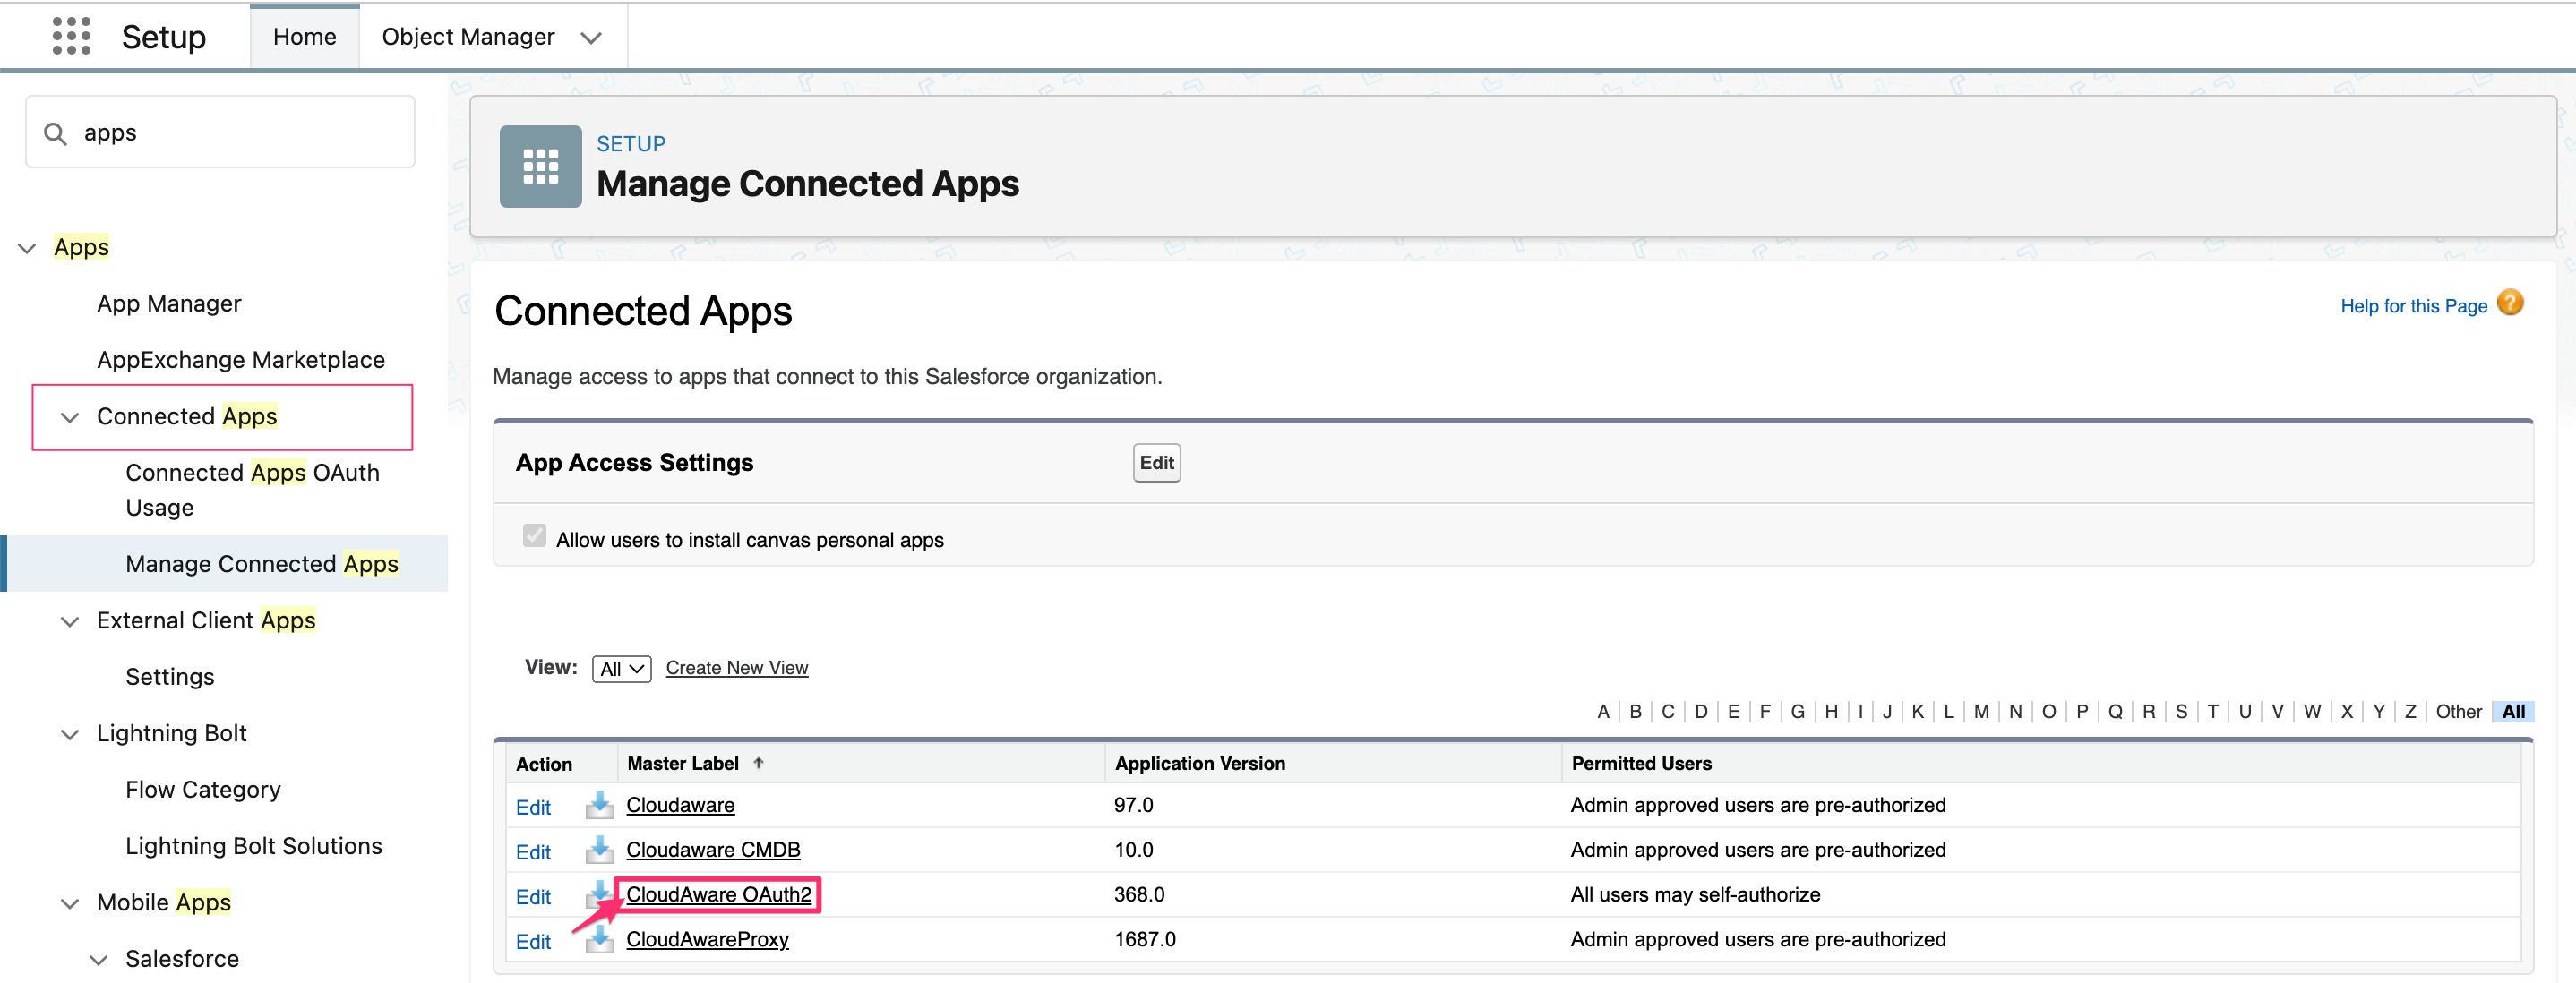Click the Setup grid icon in page header

(x=540, y=166)
